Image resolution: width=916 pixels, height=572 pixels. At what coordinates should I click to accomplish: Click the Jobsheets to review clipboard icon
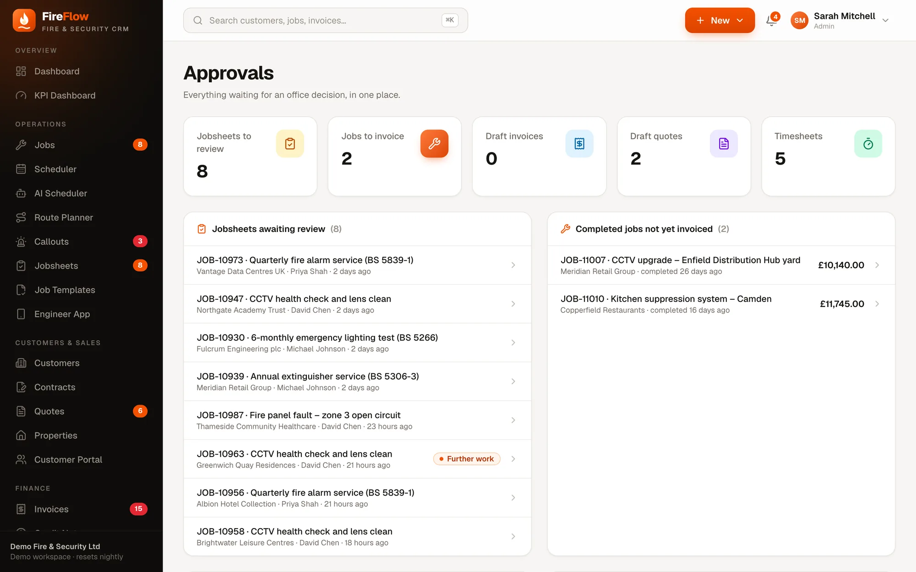(x=290, y=144)
